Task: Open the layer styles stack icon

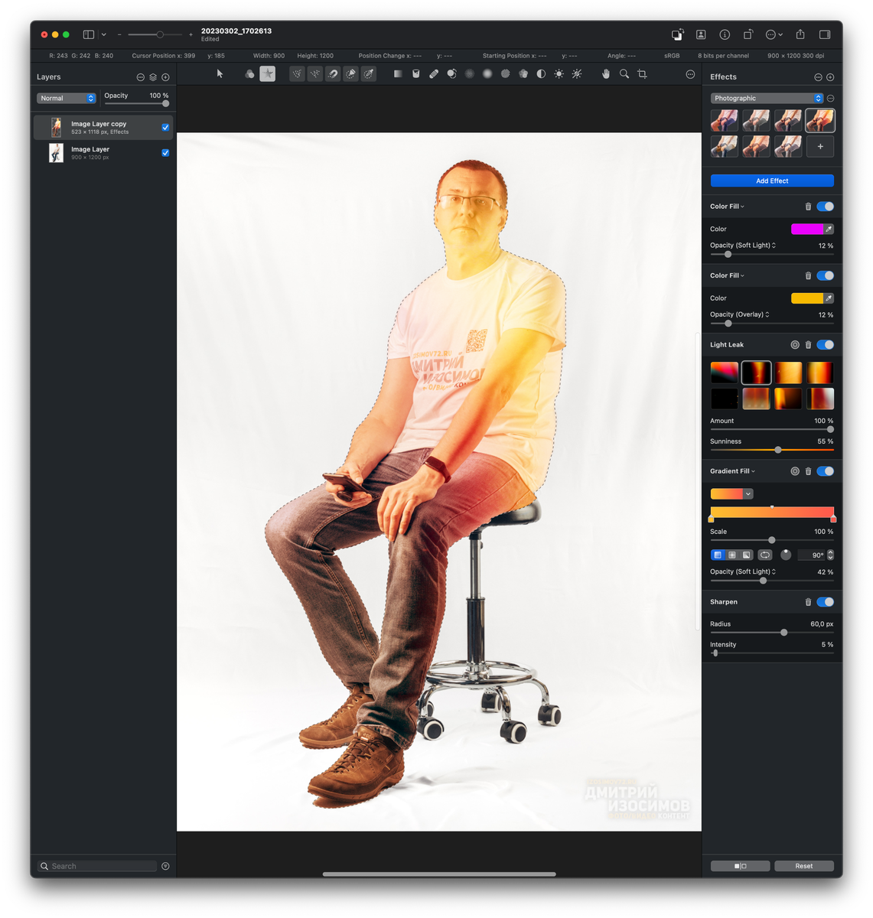Action: click(153, 77)
